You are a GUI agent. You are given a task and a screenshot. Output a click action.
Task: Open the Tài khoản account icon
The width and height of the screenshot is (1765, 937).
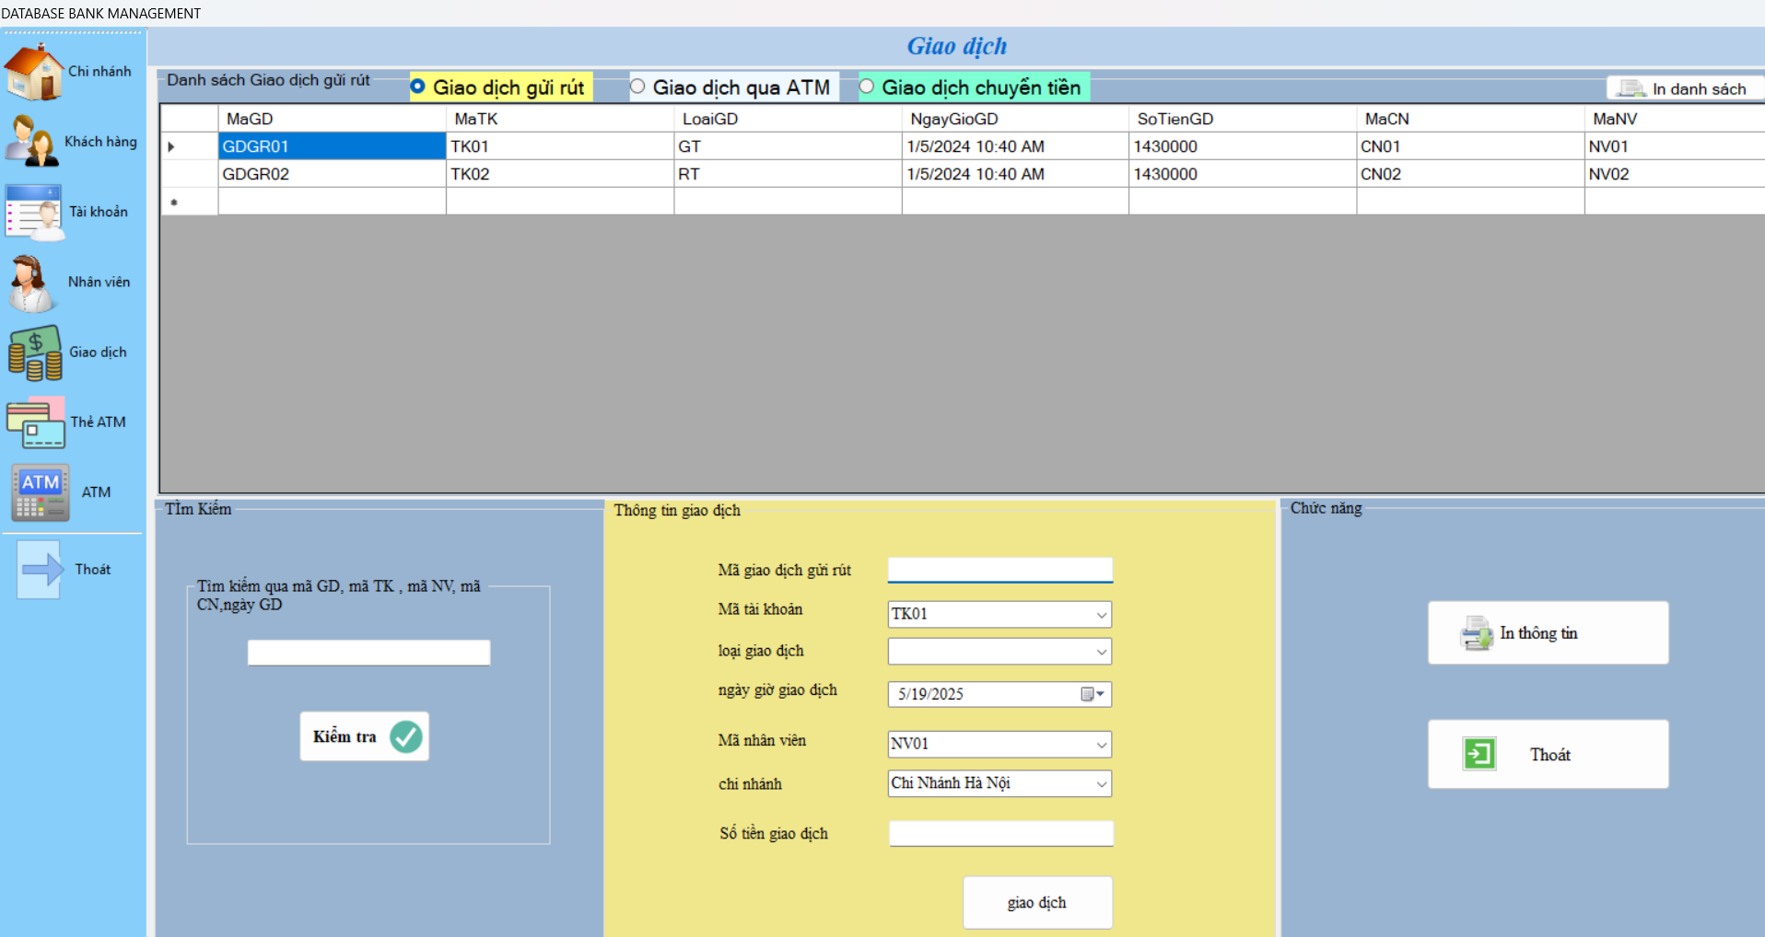tap(34, 212)
